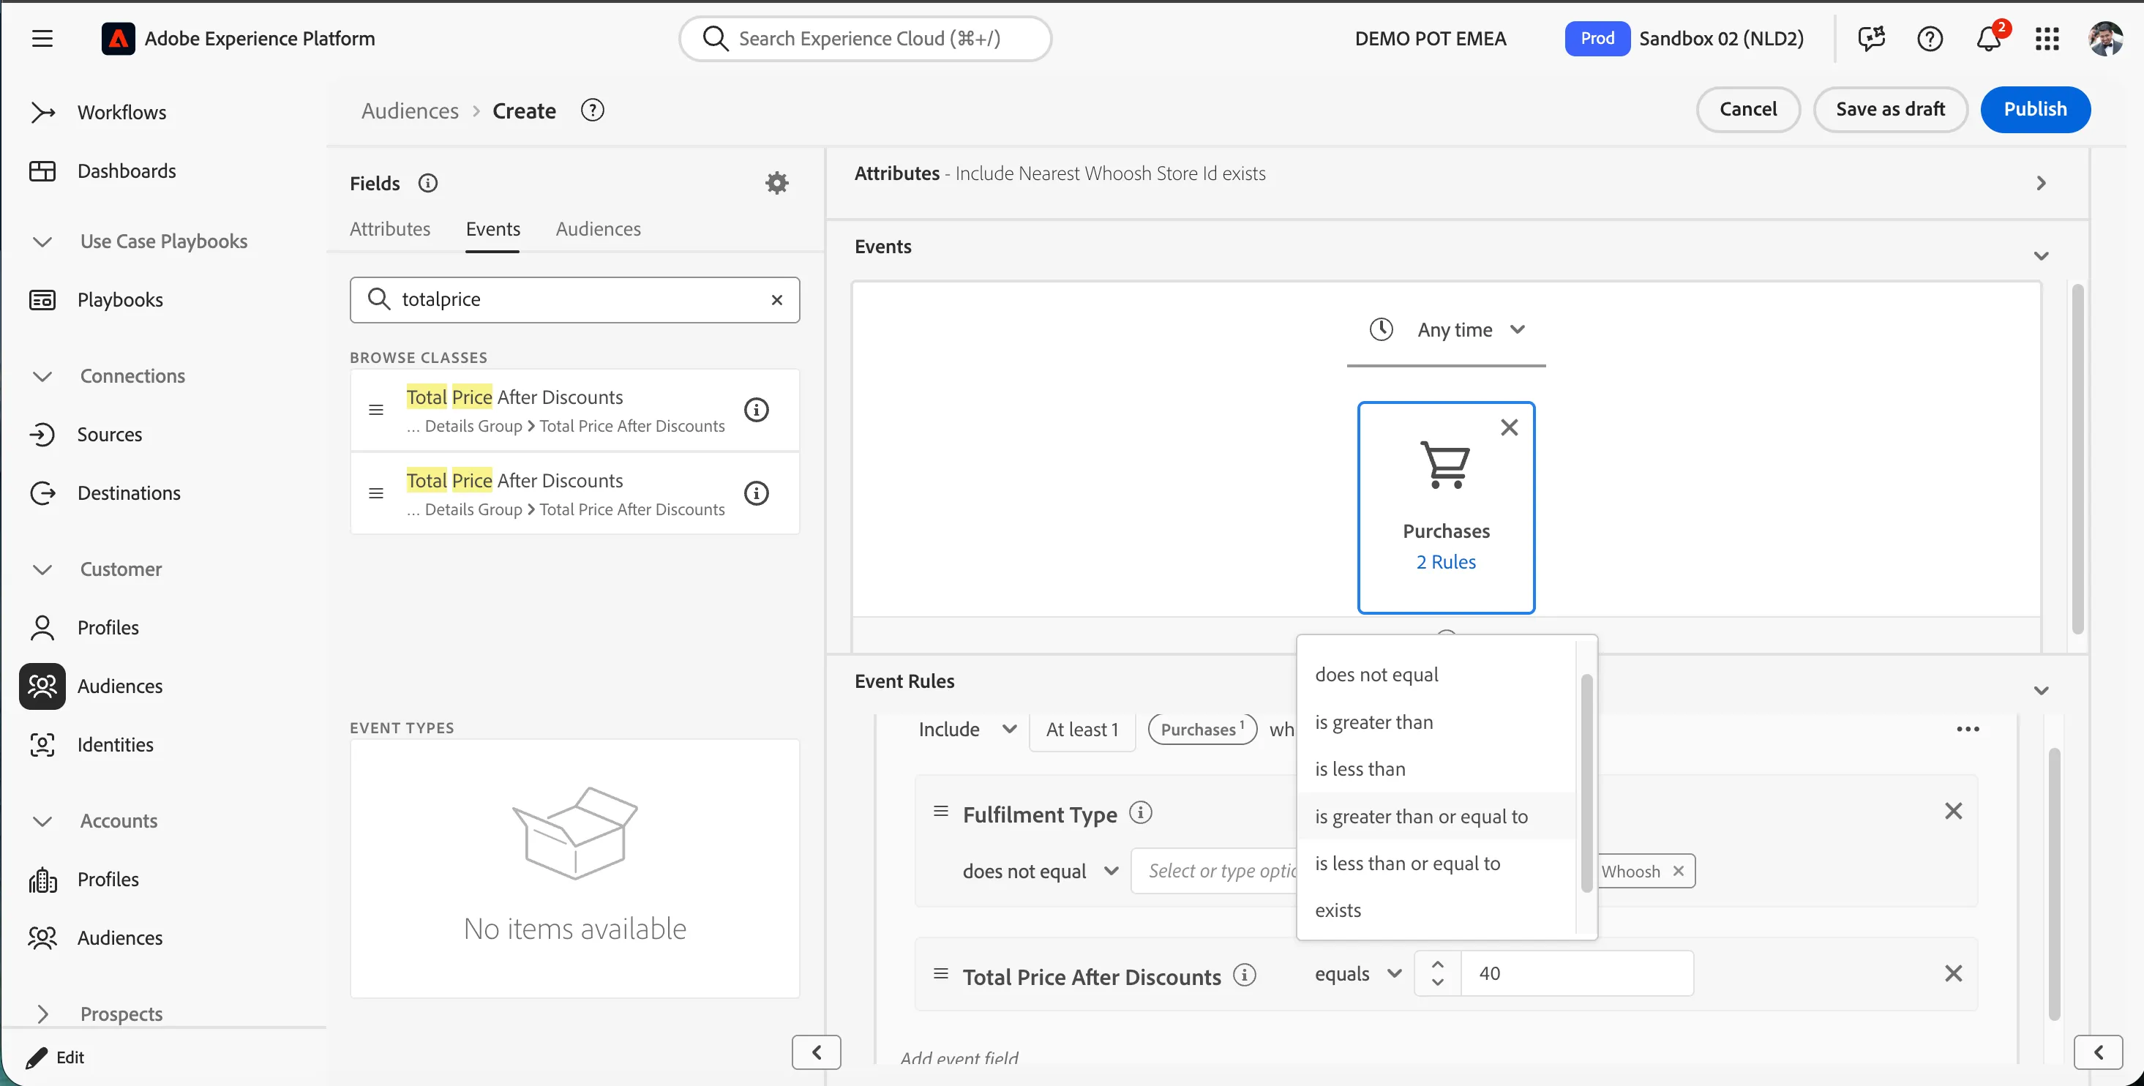Open Fields settings gear
The width and height of the screenshot is (2144, 1086).
tap(776, 183)
